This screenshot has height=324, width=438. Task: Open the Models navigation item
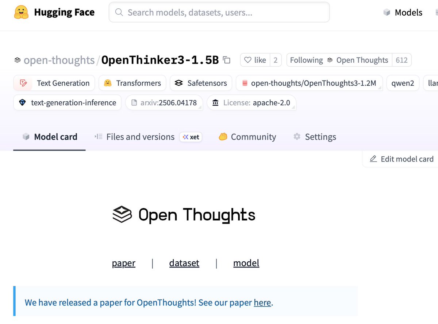tap(408, 12)
